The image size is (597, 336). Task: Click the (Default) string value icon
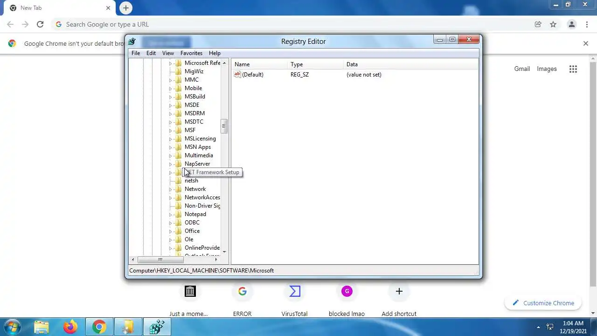(237, 74)
